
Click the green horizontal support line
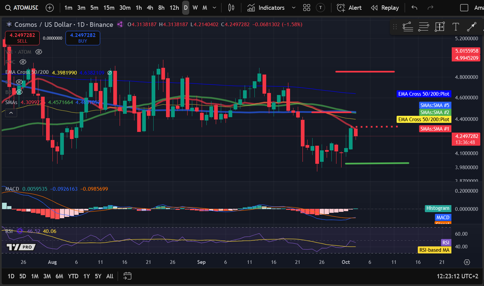(377, 163)
